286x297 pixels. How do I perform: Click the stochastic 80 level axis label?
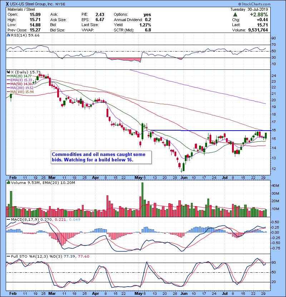[x=274, y=263]
